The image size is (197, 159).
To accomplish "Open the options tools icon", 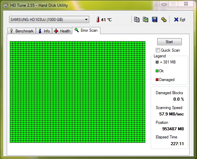I will (164, 20).
